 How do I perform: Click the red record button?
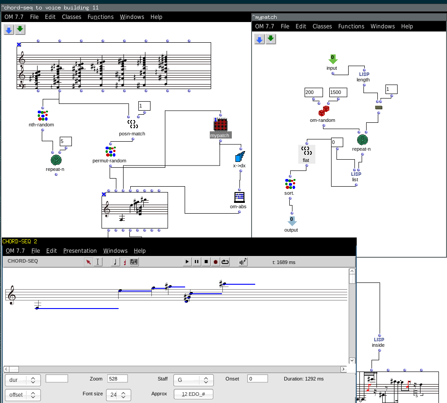[216, 262]
